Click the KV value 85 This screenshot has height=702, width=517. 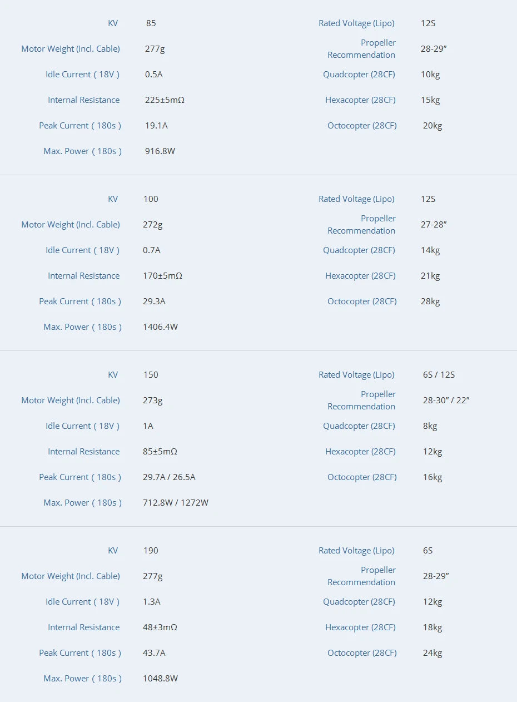coord(151,23)
